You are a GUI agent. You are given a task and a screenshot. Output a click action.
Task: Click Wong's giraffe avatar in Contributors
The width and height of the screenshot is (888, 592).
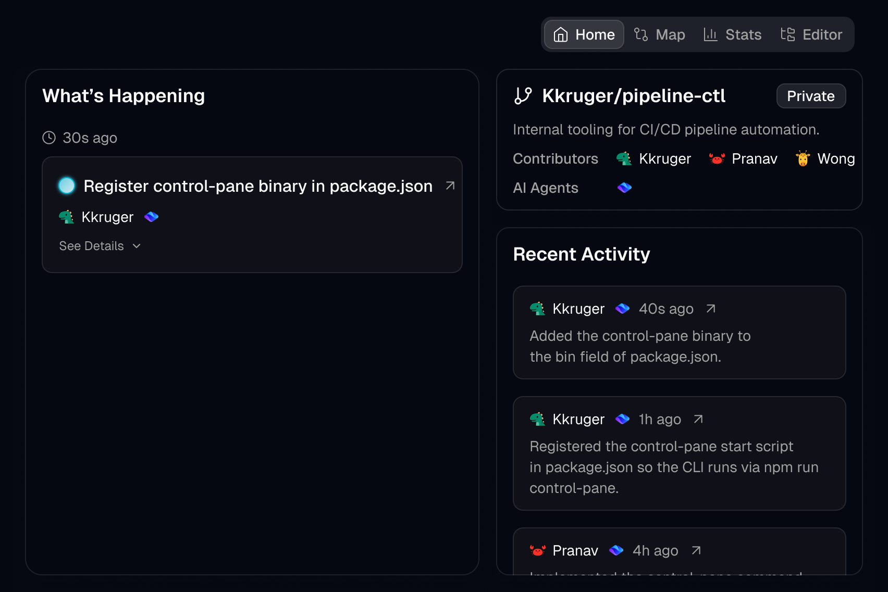[803, 158]
